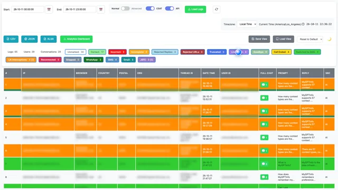338x190 pixels.
Task: Export logs as CSV
Action: 11,39
